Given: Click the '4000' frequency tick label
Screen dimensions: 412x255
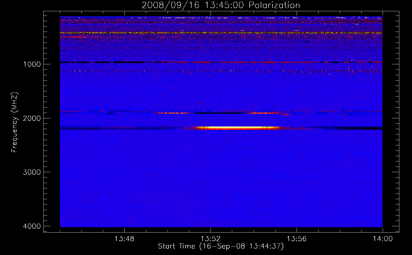Looking at the screenshot, I should 32,226.
